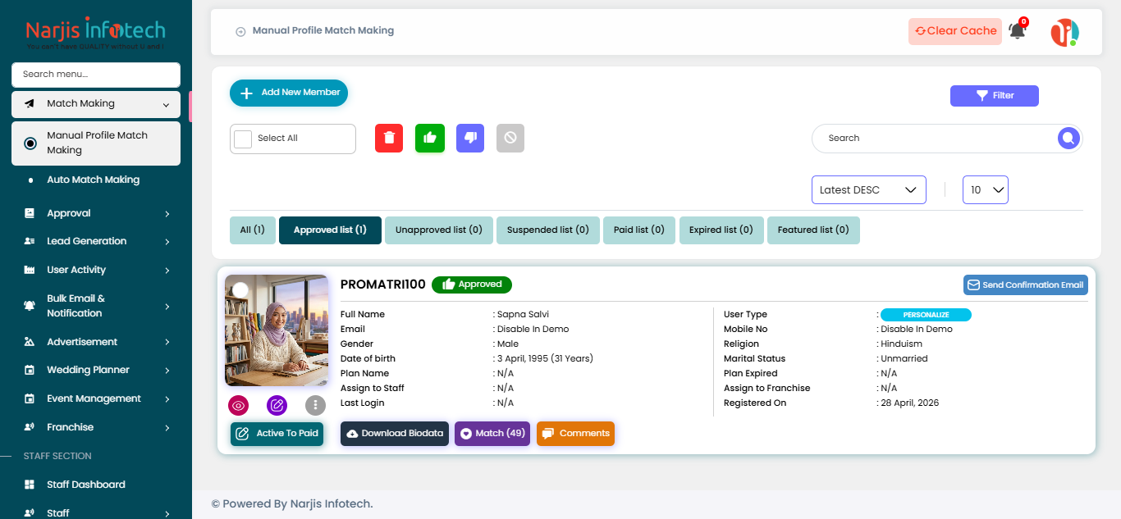Open the 10 per page dropdown
This screenshot has width=1121, height=519.
pos(986,189)
